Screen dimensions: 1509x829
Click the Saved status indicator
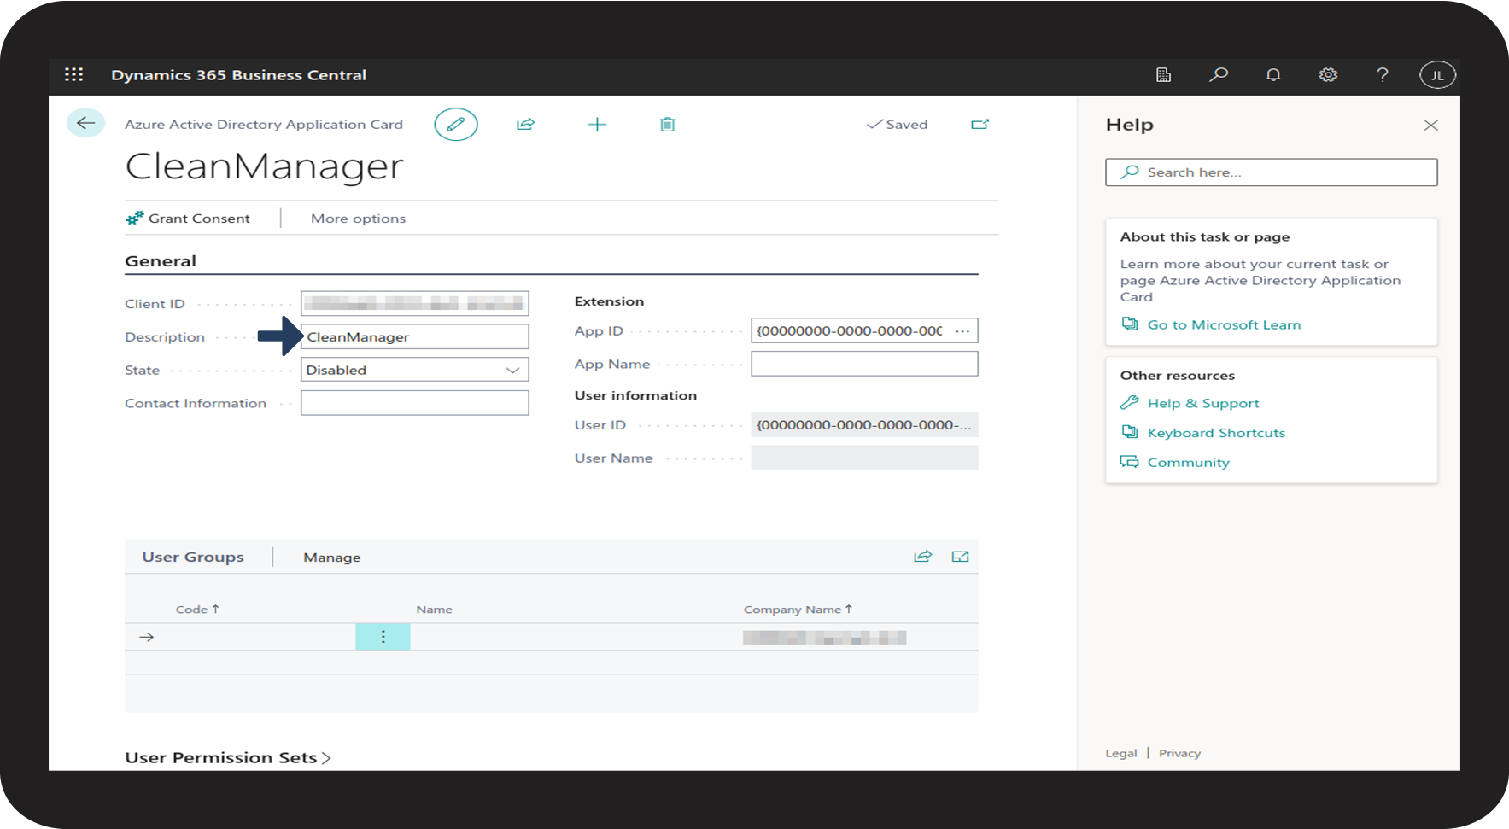[x=897, y=125]
